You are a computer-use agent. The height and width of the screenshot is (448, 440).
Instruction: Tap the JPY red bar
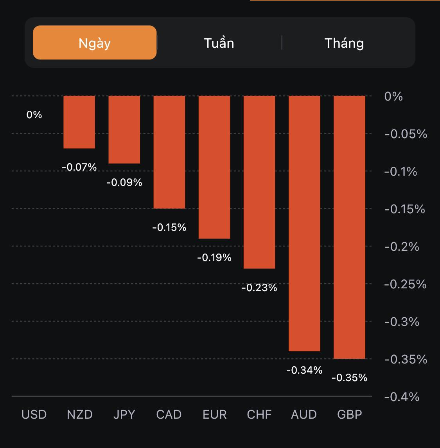(x=124, y=130)
